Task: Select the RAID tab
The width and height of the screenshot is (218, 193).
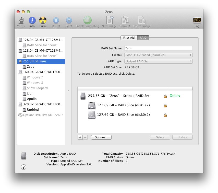Action: pyautogui.click(x=143, y=38)
